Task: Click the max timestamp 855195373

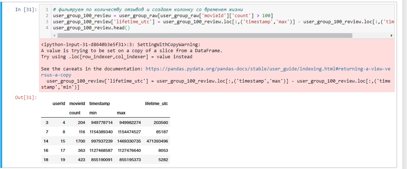Action: pos(130,160)
